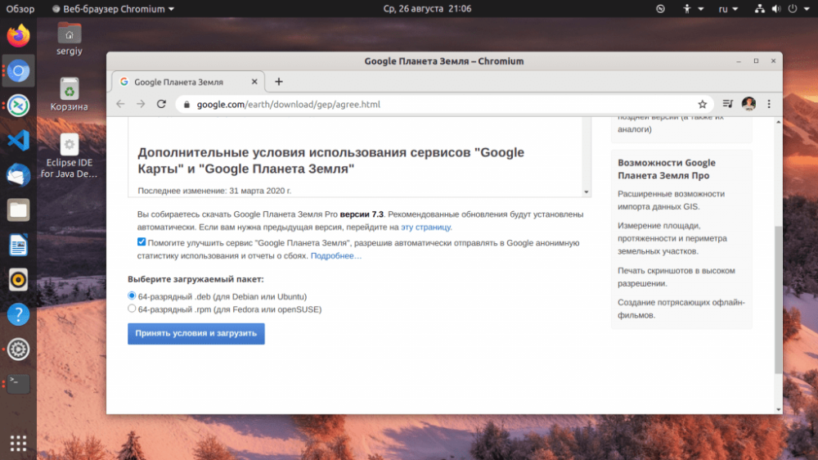
Task: Open the power menu icon
Action: 793,9
